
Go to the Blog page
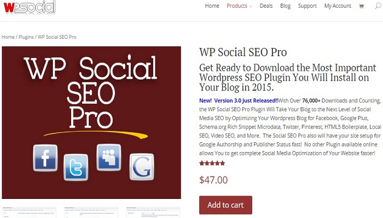tap(285, 6)
